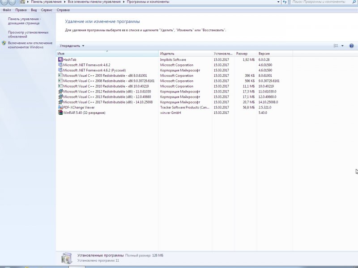Click the Visual C++ 2013 Redistributable icon
This screenshot has height=268, width=358.
click(x=60, y=96)
